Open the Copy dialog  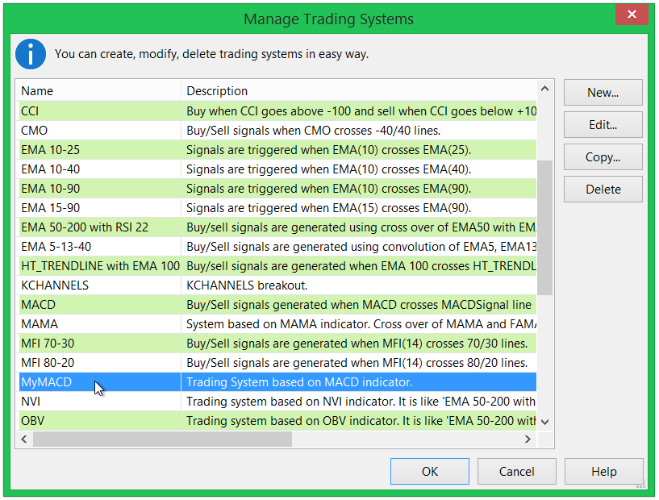603,156
